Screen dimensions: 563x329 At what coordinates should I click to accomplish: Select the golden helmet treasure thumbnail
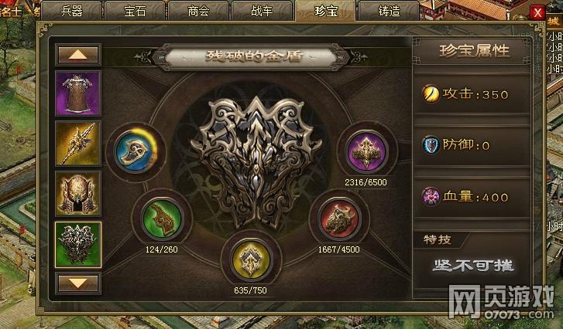(78, 194)
